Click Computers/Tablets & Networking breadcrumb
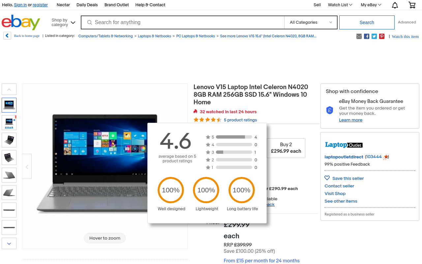 (x=105, y=36)
